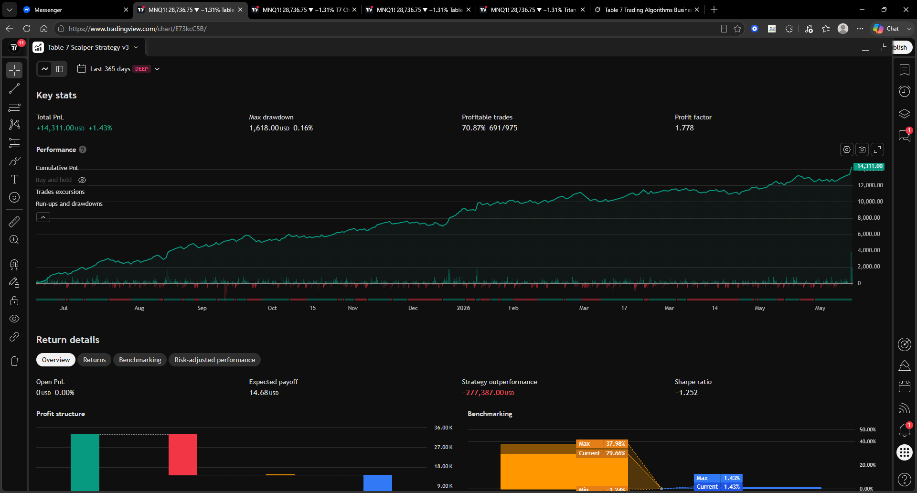Open the notifications bell
Image resolution: width=917 pixels, height=493 pixels.
point(905,430)
